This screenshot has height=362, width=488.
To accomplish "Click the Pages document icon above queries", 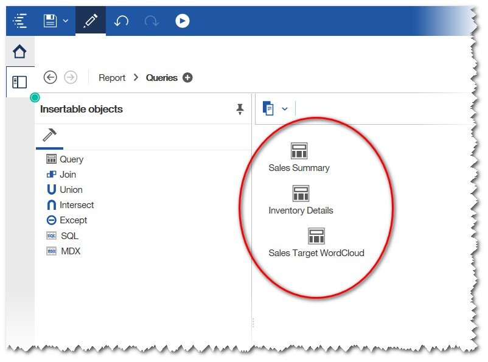I will (268, 108).
